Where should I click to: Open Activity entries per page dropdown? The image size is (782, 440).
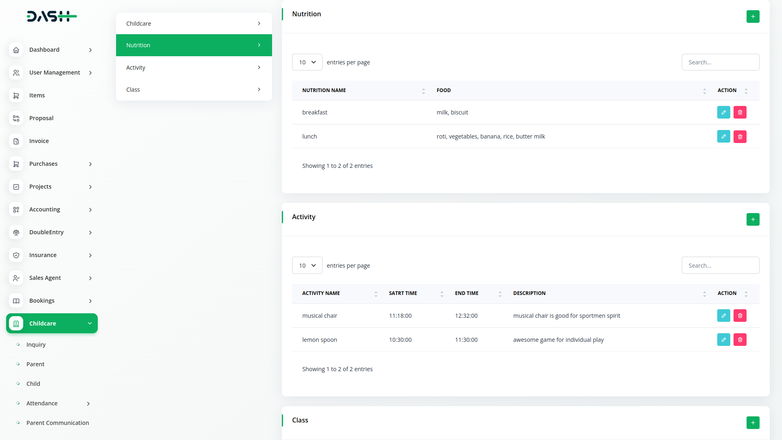pyautogui.click(x=307, y=266)
